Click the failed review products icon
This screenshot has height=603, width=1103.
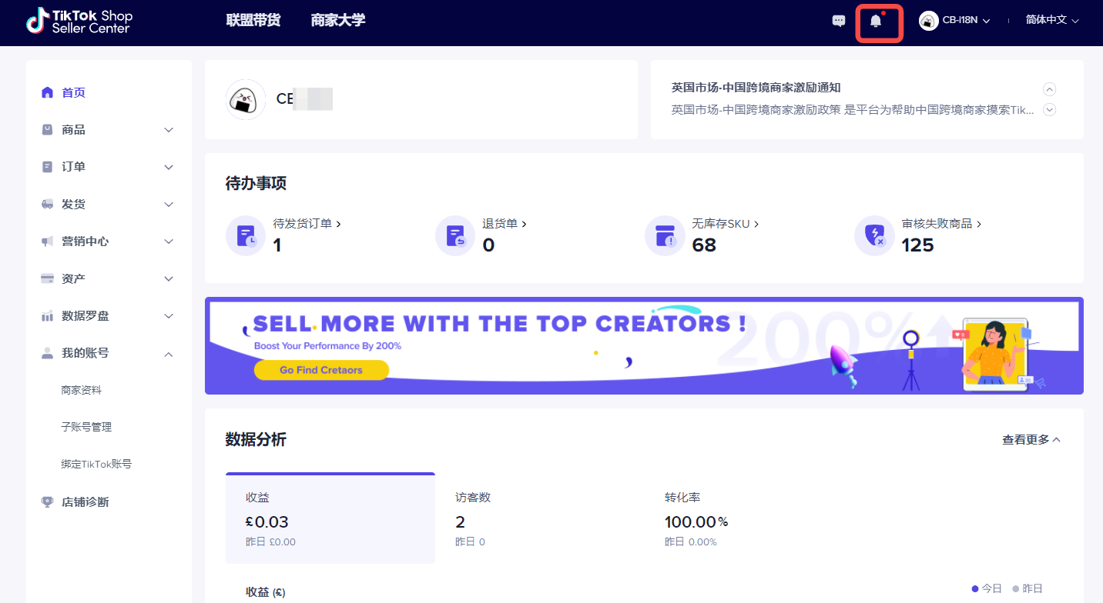click(x=874, y=235)
